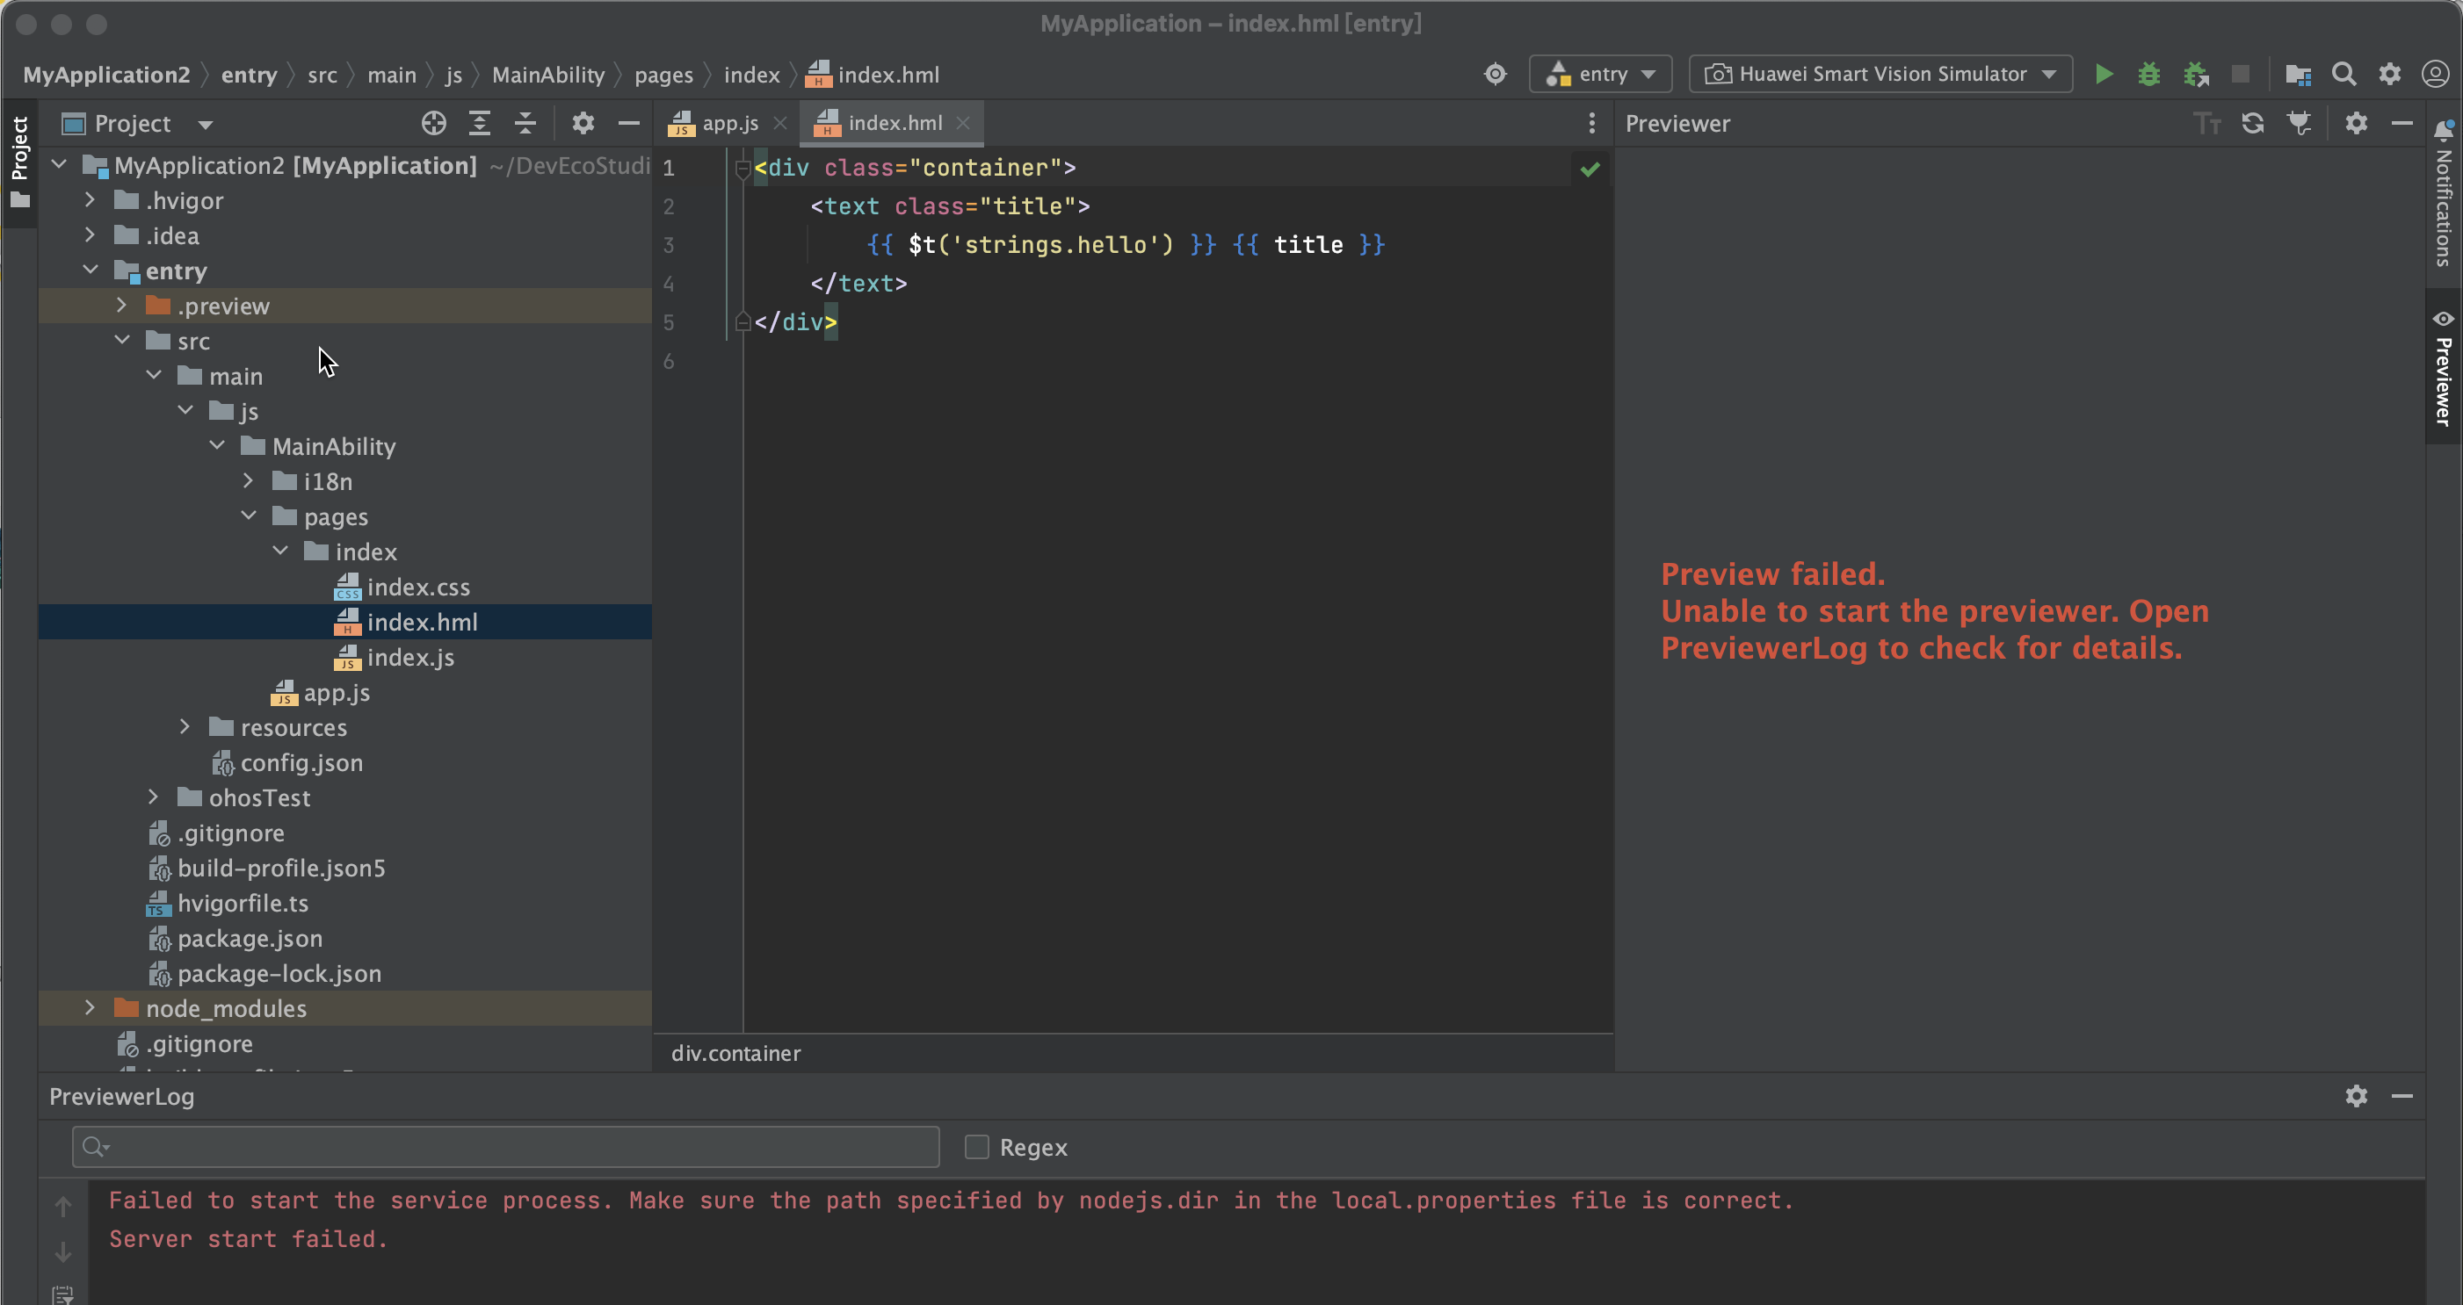
Task: Expand the ohosTest folder
Action: click(154, 797)
